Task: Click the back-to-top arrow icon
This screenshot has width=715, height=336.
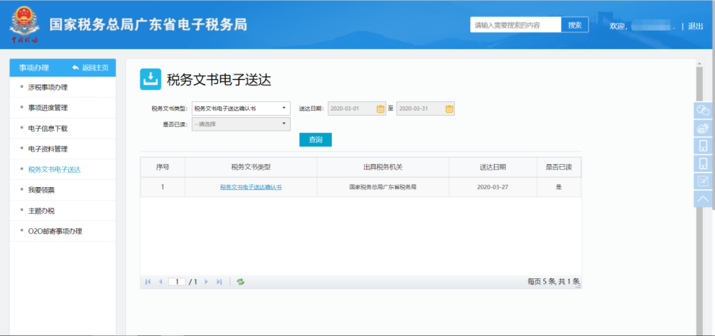Action: click(x=703, y=198)
